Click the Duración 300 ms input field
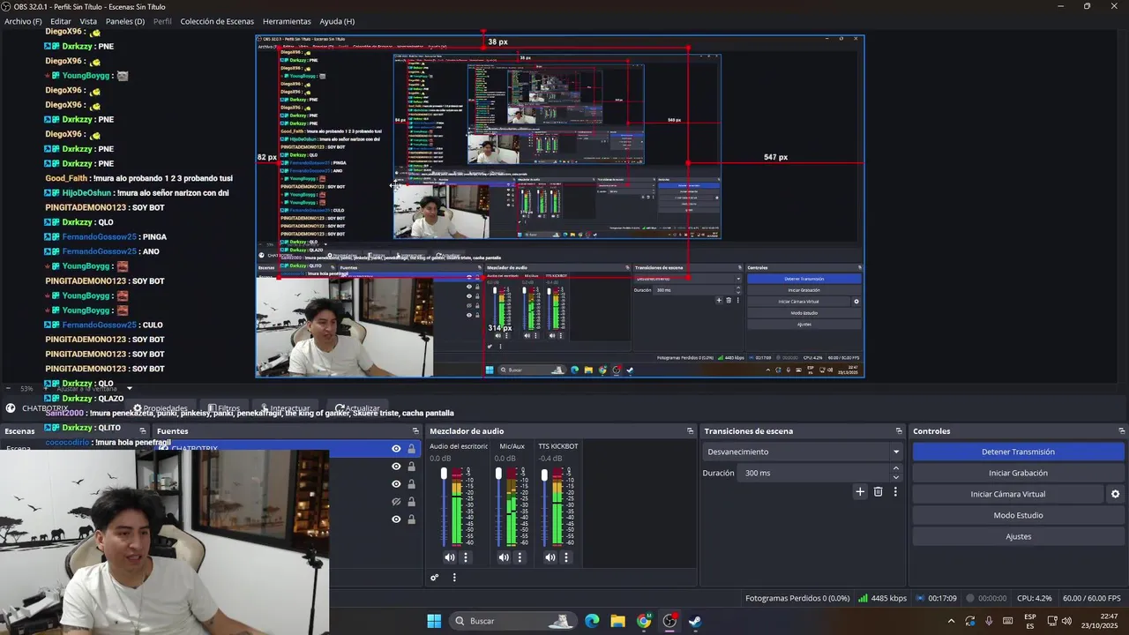The width and height of the screenshot is (1129, 635). [x=814, y=473]
